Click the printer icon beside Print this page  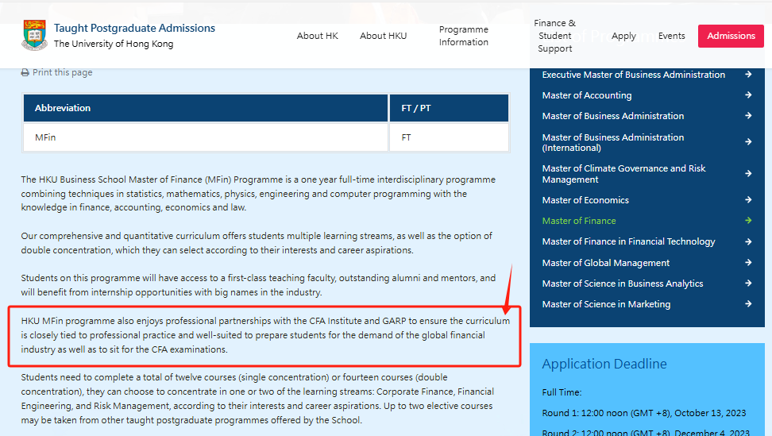coord(25,72)
